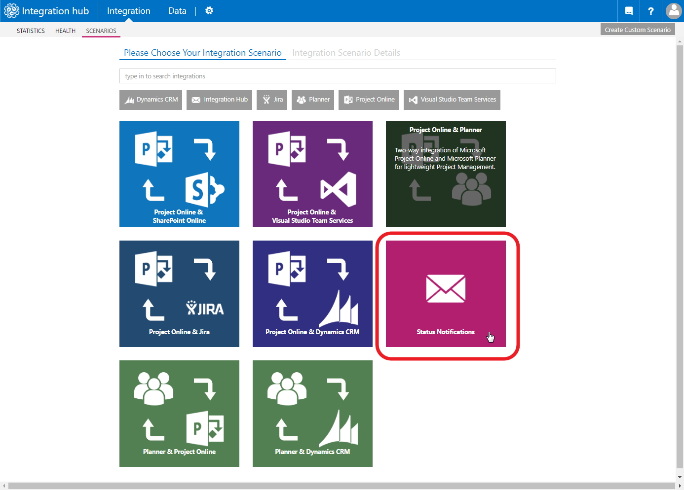684x490 pixels.
Task: Open Project Online & Jira tile
Action: coord(179,294)
